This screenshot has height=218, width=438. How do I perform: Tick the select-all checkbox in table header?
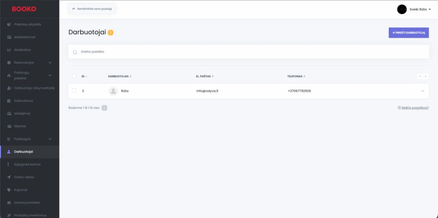74,76
